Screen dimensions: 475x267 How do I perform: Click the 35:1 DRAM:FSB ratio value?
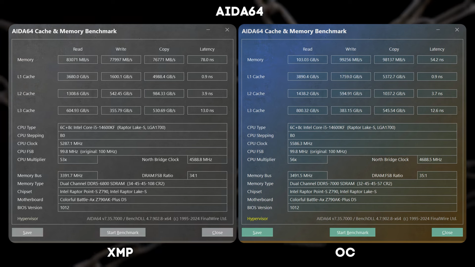[437, 176]
